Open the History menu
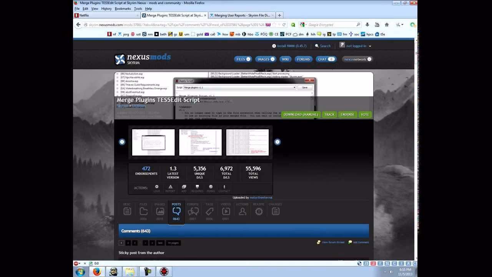Screen dimensions: 492x277 (x=106, y=8)
